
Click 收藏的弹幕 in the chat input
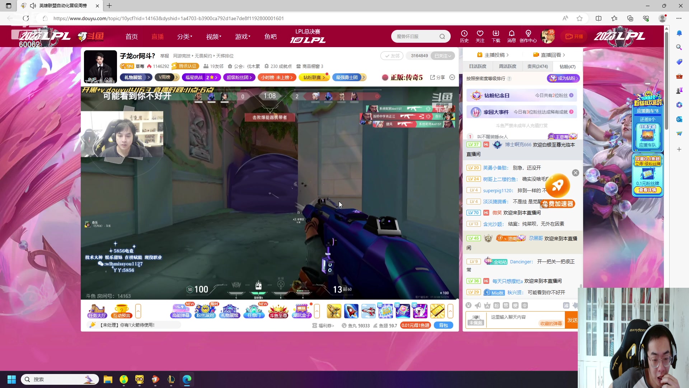[551, 323]
